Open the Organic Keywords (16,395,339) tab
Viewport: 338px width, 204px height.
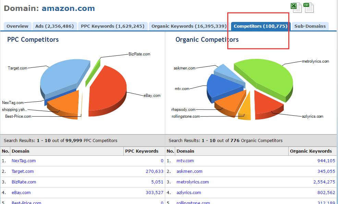[x=189, y=26]
